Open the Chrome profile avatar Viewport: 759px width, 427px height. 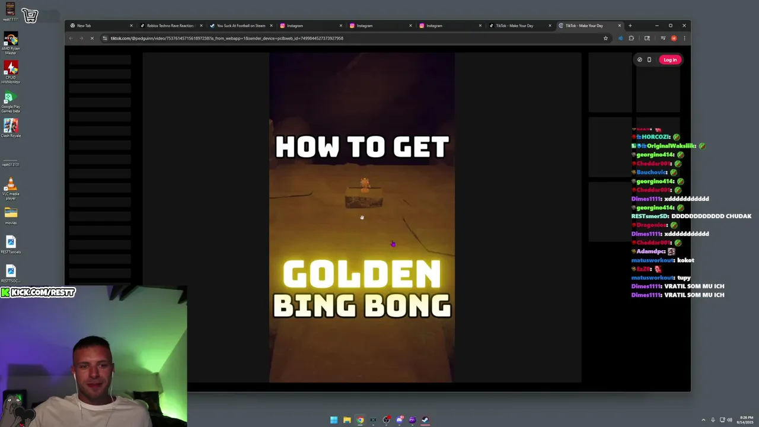(x=674, y=38)
